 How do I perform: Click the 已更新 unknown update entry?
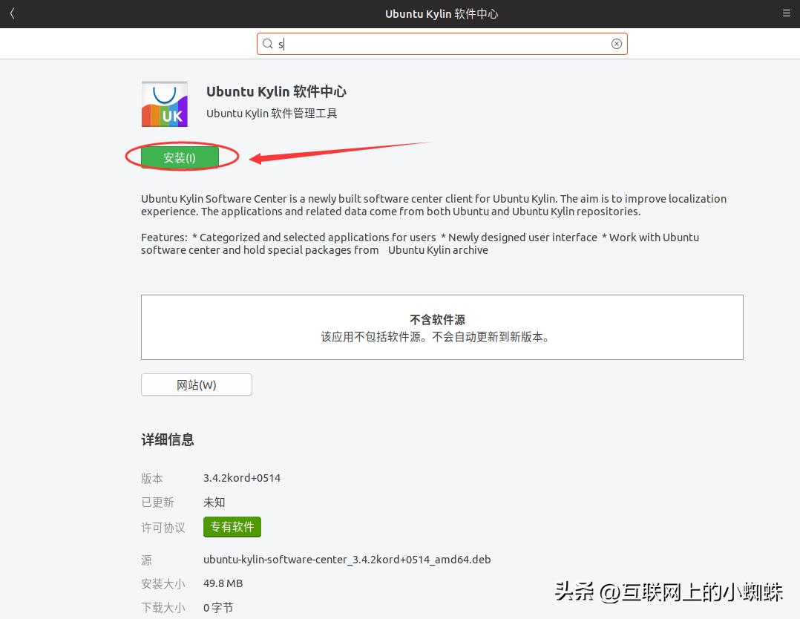click(214, 502)
